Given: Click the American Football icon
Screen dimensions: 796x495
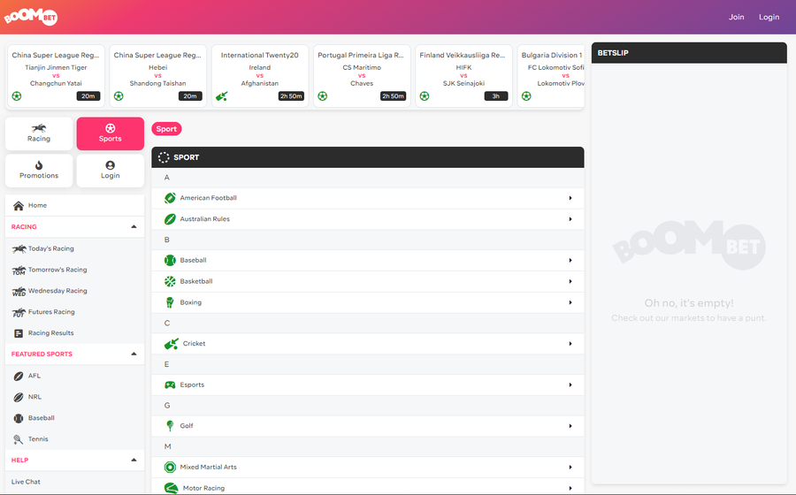Looking at the screenshot, I should [170, 198].
